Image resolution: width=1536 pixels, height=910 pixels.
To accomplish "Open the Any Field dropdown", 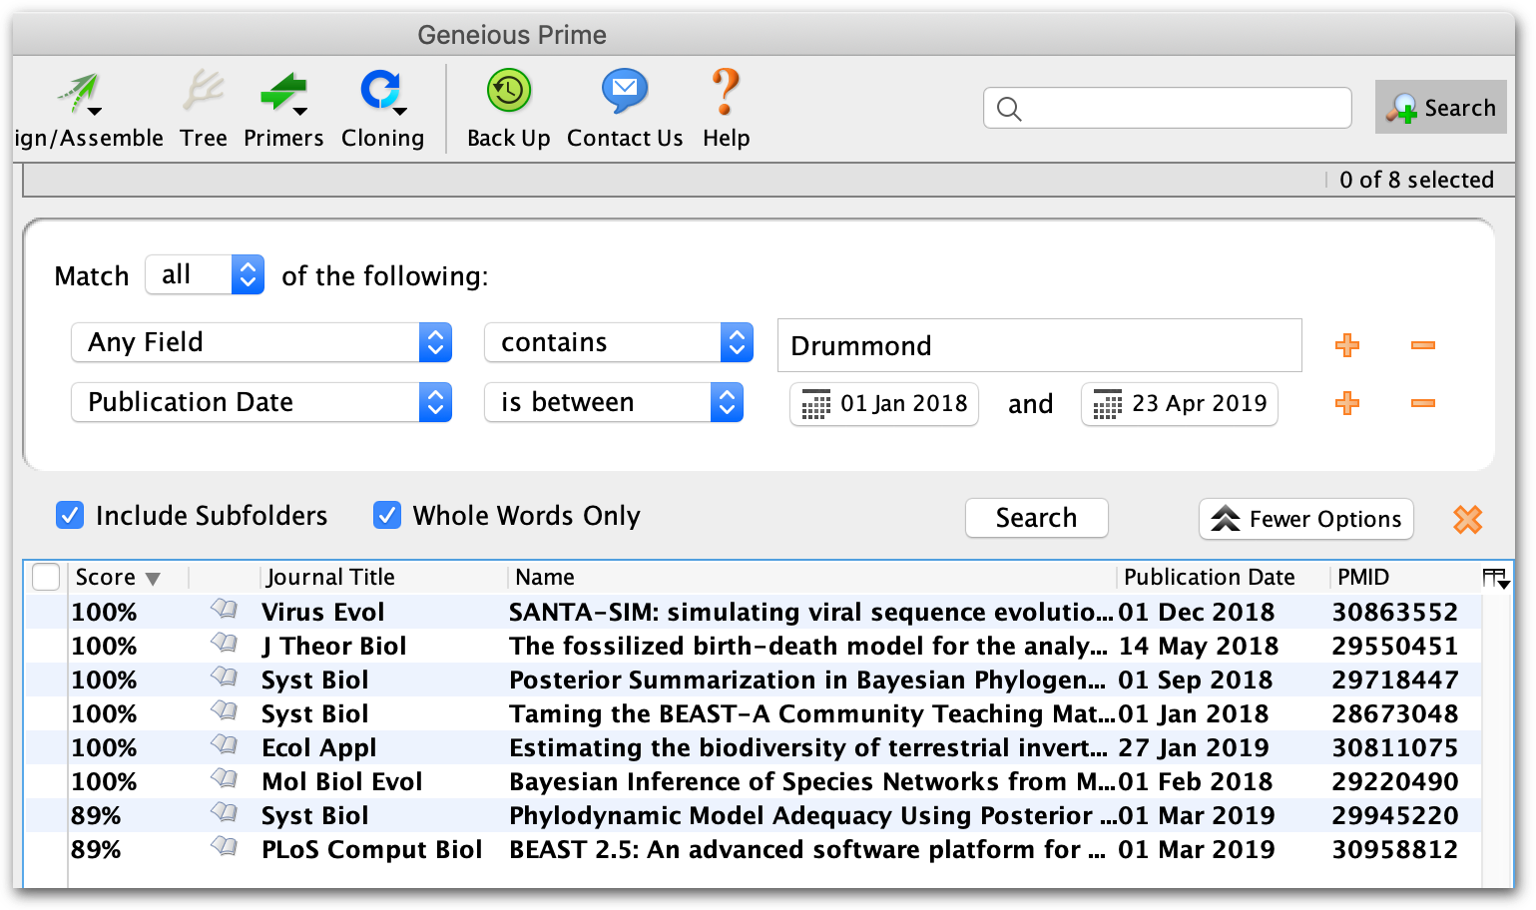I will coord(261,342).
